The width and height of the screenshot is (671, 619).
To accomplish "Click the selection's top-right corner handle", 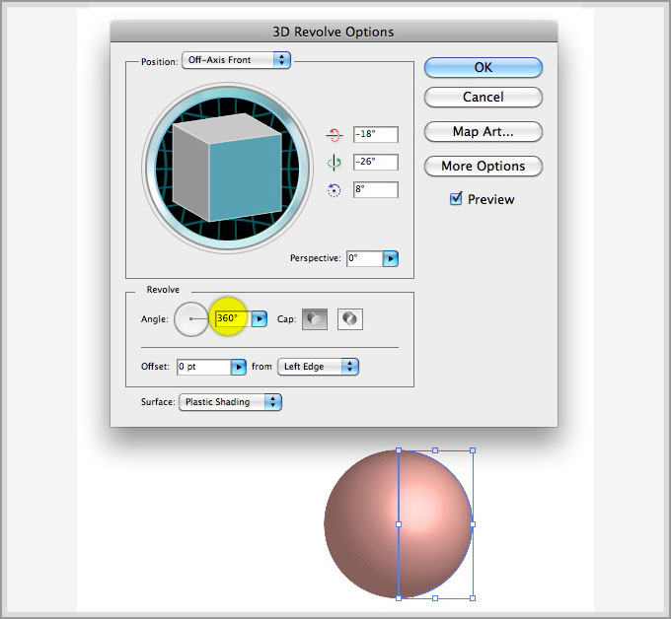I will pyautogui.click(x=473, y=450).
